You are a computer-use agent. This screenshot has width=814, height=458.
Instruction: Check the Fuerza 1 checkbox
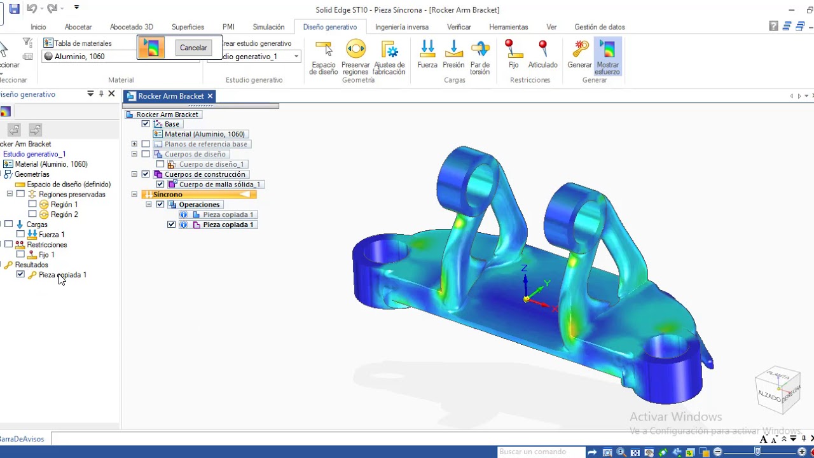point(20,235)
